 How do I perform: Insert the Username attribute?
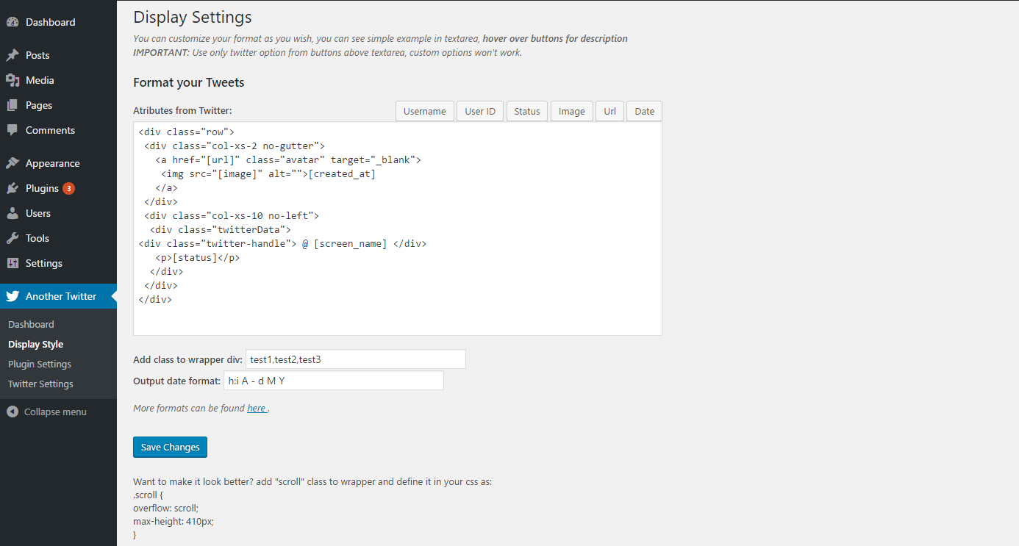point(425,111)
